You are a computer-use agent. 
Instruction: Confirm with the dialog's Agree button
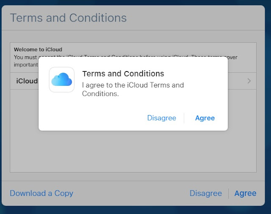pos(205,118)
